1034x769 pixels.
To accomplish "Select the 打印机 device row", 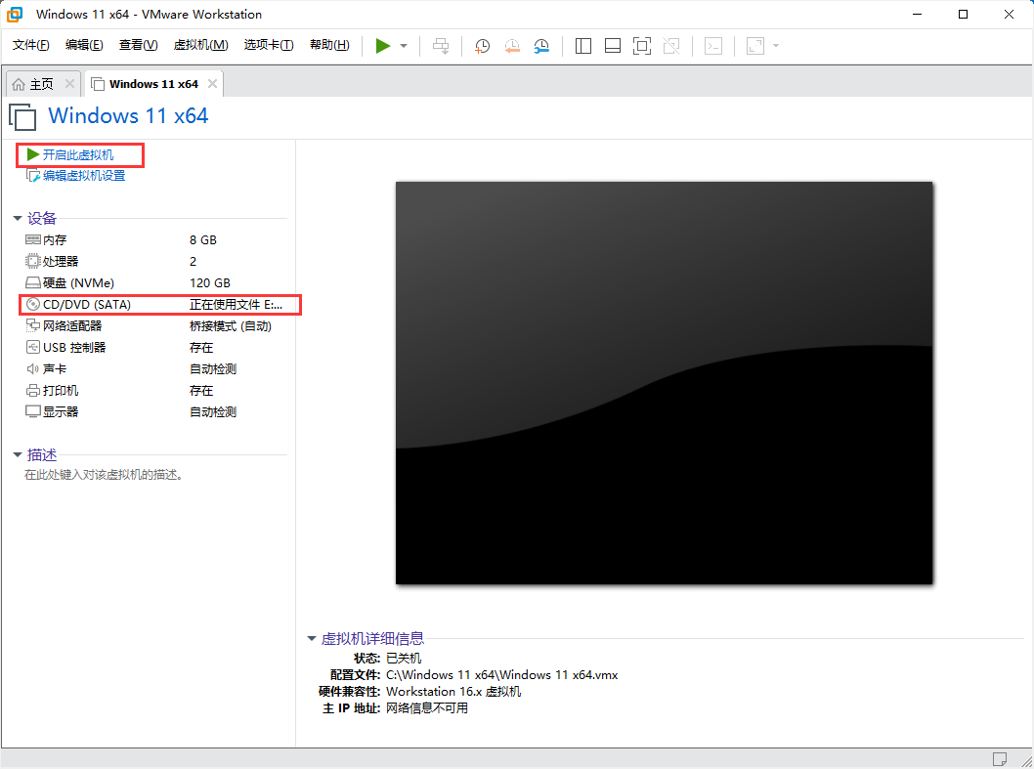I will coord(155,391).
